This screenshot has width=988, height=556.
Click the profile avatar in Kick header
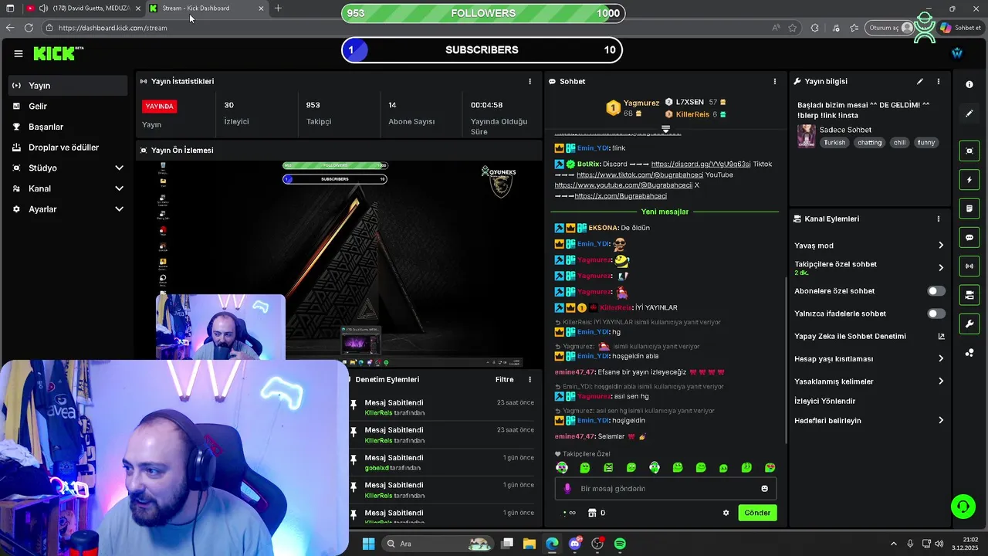(x=957, y=53)
